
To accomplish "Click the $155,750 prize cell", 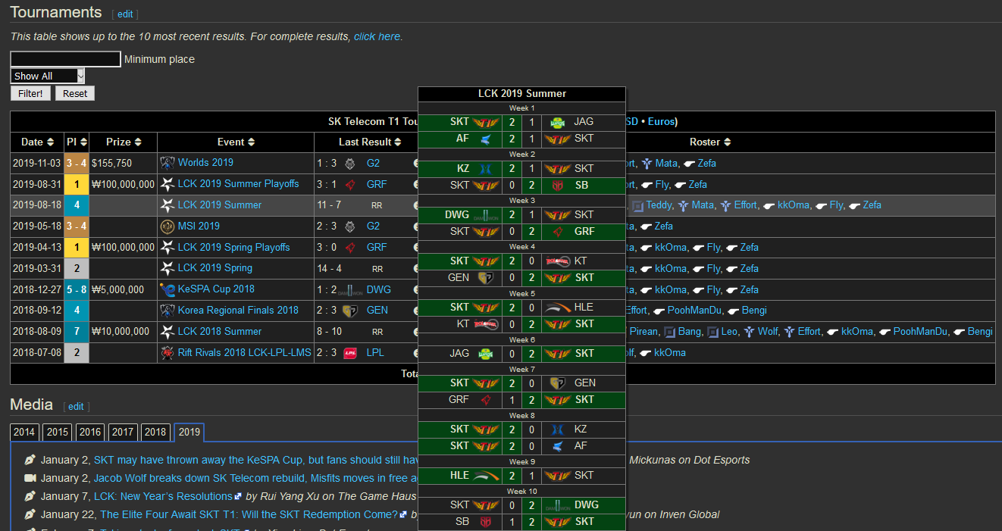I will tap(123, 163).
